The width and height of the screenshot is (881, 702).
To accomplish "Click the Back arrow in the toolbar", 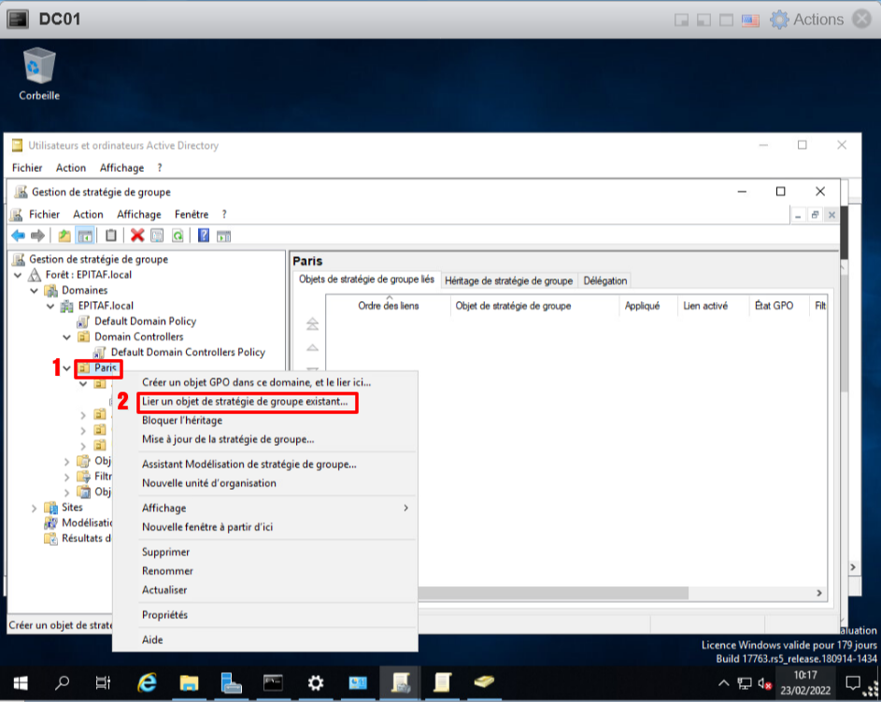I will point(18,236).
